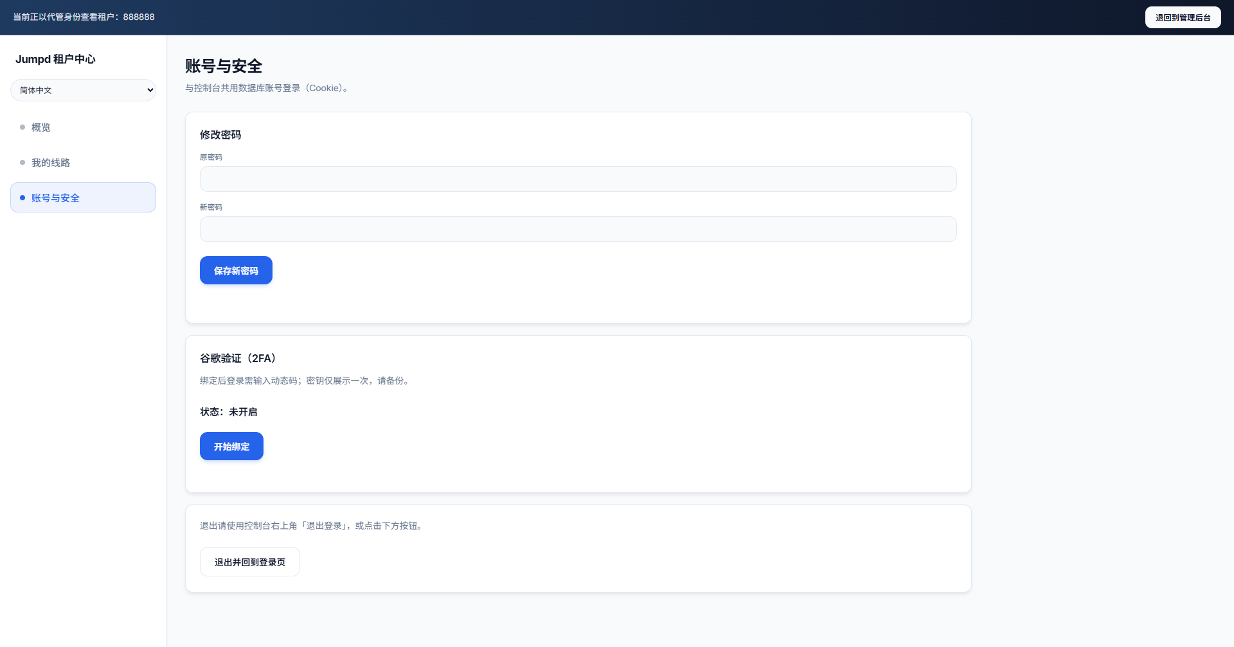Click the 账号与安全 page heading
The width and height of the screenshot is (1234, 647).
224,66
